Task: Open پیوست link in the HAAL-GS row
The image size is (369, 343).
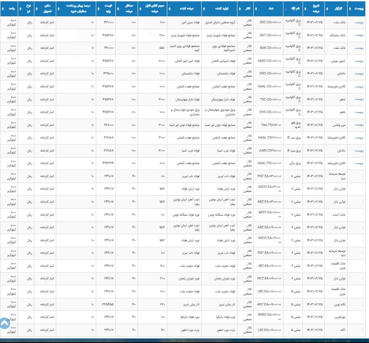Action: [x=359, y=86]
